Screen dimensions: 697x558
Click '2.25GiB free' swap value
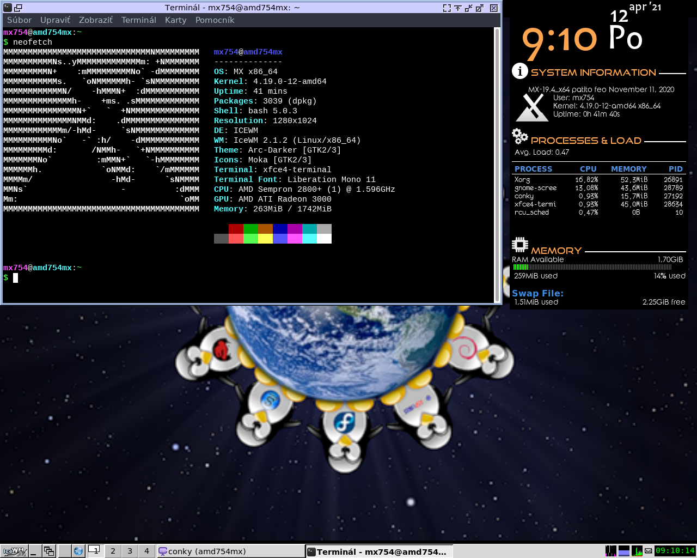(x=664, y=302)
